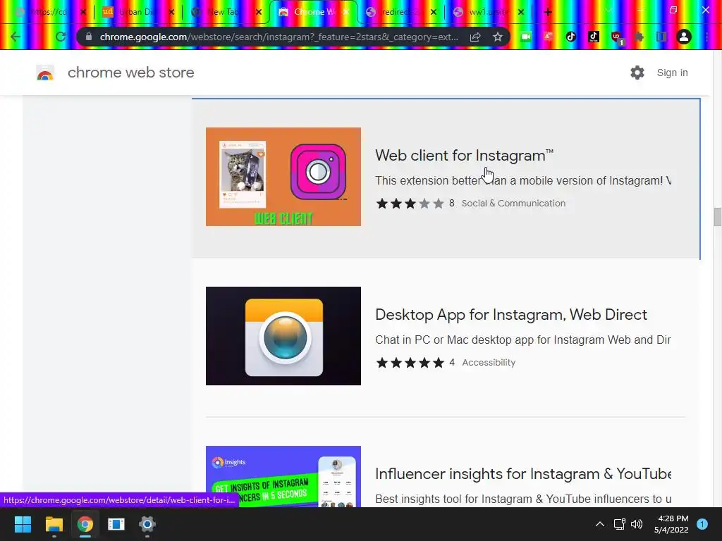The width and height of the screenshot is (722, 541).
Task: Click the Accessibility category text
Action: pos(489,363)
